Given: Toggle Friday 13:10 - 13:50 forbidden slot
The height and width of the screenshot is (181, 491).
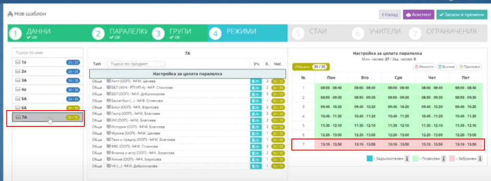Looking at the screenshot, I should click(x=465, y=145).
